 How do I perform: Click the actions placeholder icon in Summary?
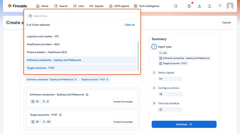tap(160, 94)
